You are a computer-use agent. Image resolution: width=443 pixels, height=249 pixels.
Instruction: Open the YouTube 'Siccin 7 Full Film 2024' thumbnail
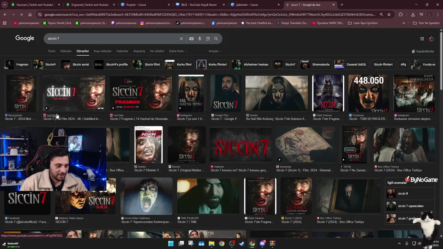pyautogui.click(x=74, y=94)
